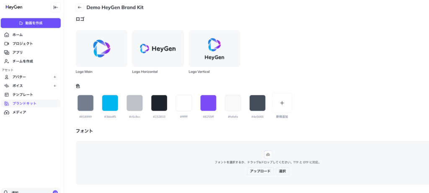Select the Logo Horizontal thumbnail

coord(158,48)
